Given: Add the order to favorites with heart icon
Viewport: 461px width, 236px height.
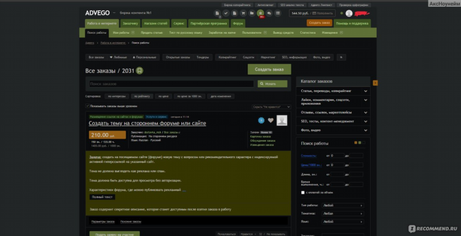Looking at the screenshot, I should pos(270,120).
